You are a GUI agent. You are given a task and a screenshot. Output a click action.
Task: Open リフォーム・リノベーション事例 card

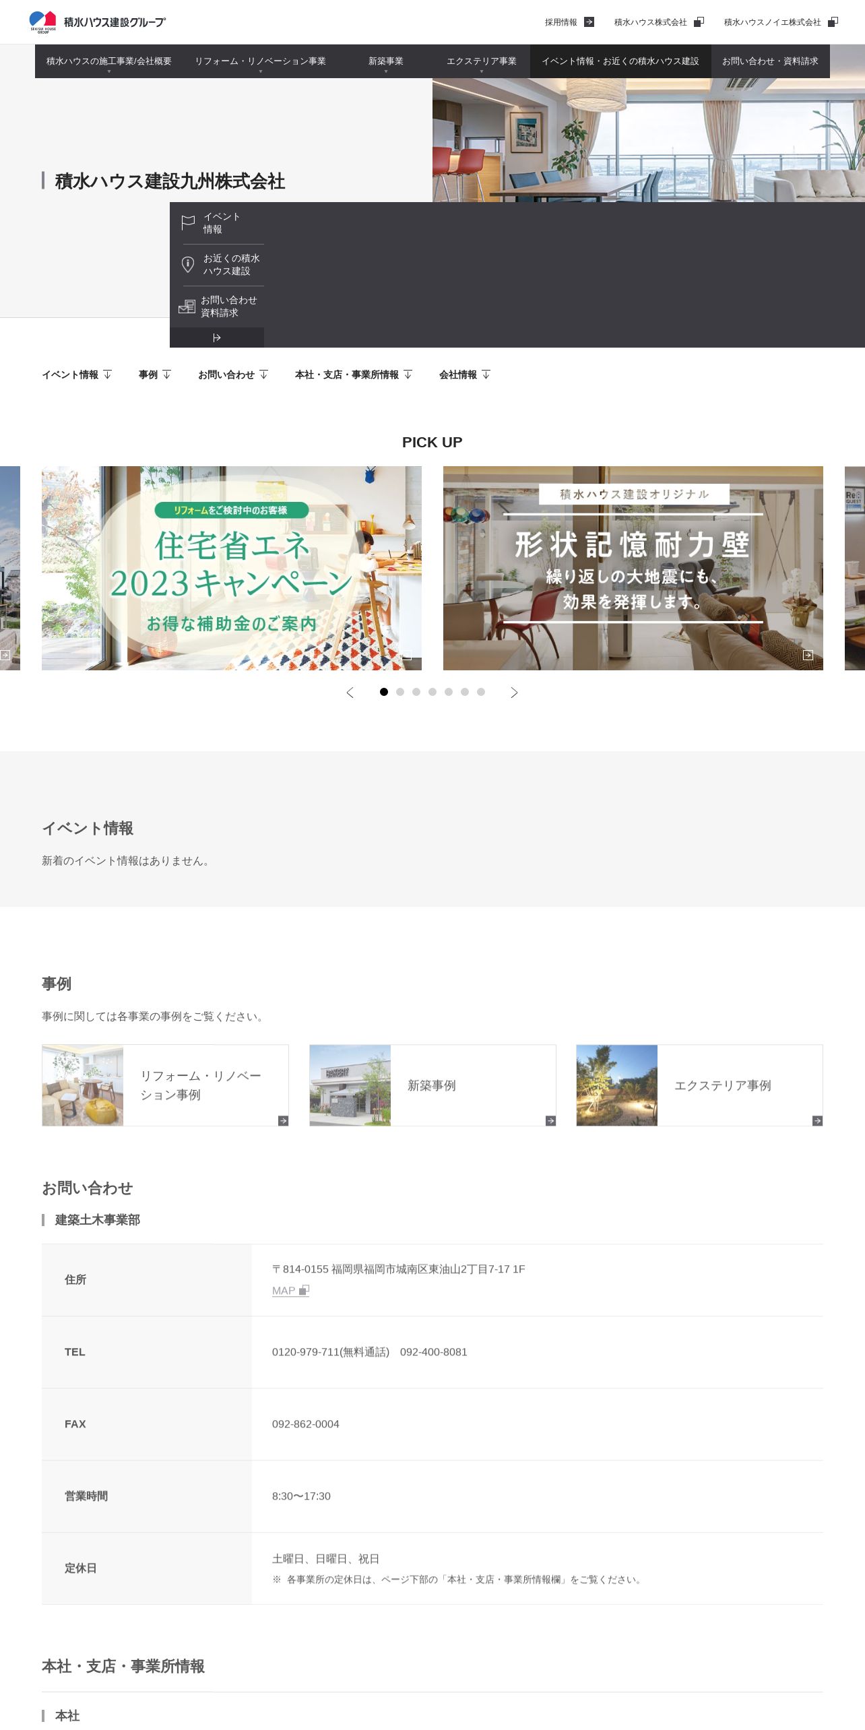pyautogui.click(x=165, y=1085)
